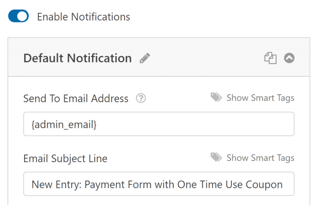The image size is (317, 205).
Task: Click the tag icon beside Email Subject Line
Action: (x=216, y=157)
